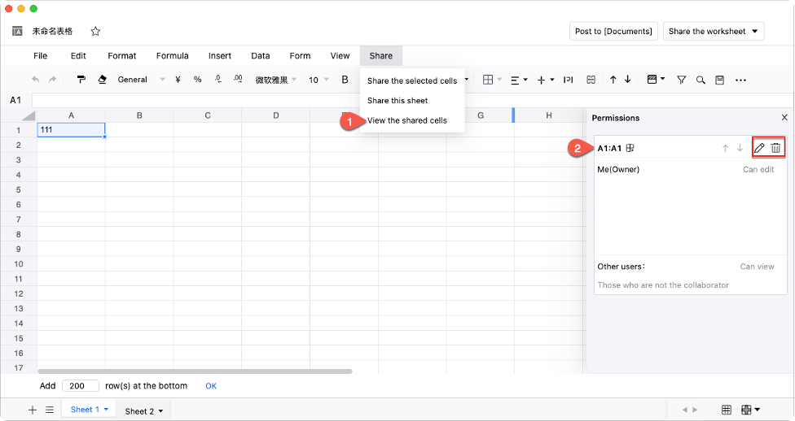Image resolution: width=795 pixels, height=421 pixels.
Task: Apply yuan currency format
Action: tap(178, 80)
